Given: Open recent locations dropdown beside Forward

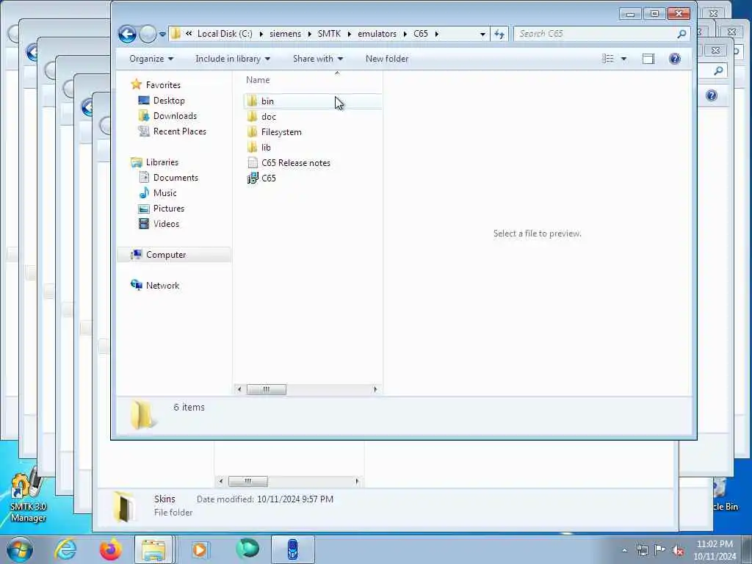Looking at the screenshot, I should 162,34.
